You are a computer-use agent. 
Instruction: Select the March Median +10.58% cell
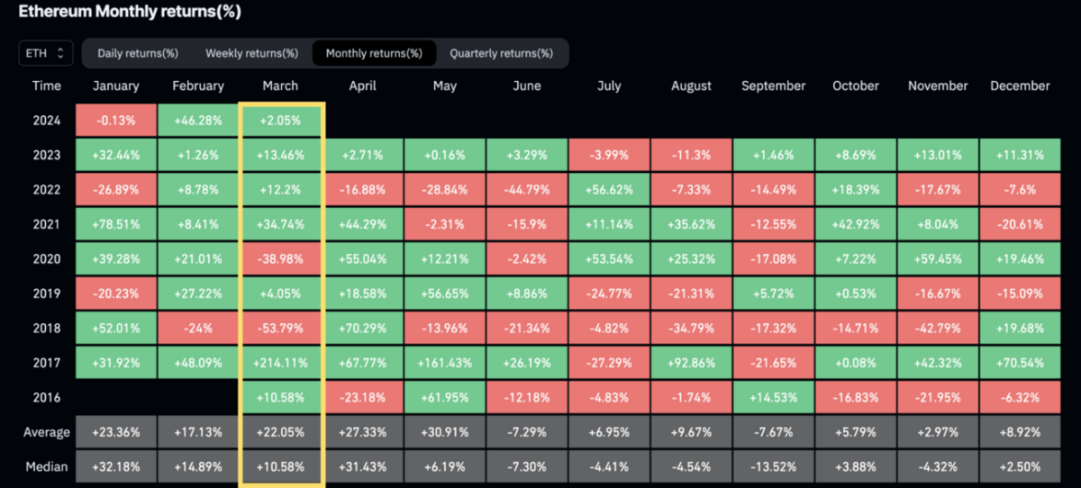(x=280, y=467)
